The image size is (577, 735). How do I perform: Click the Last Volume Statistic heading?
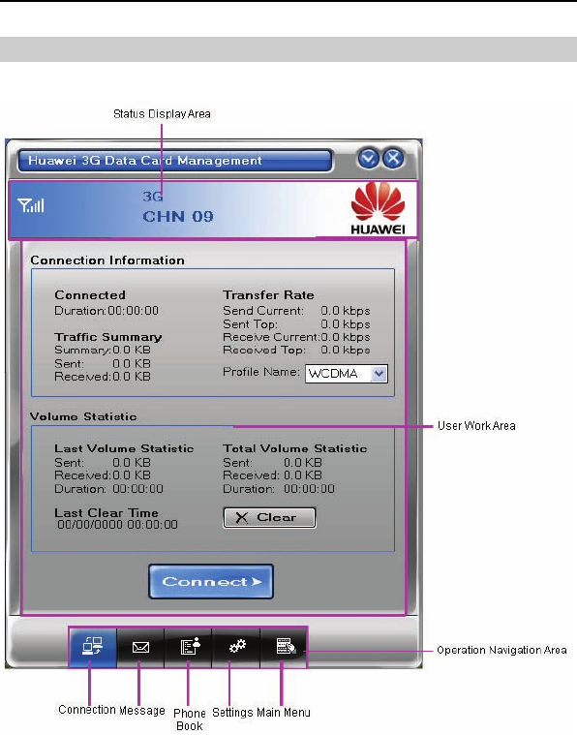(124, 448)
